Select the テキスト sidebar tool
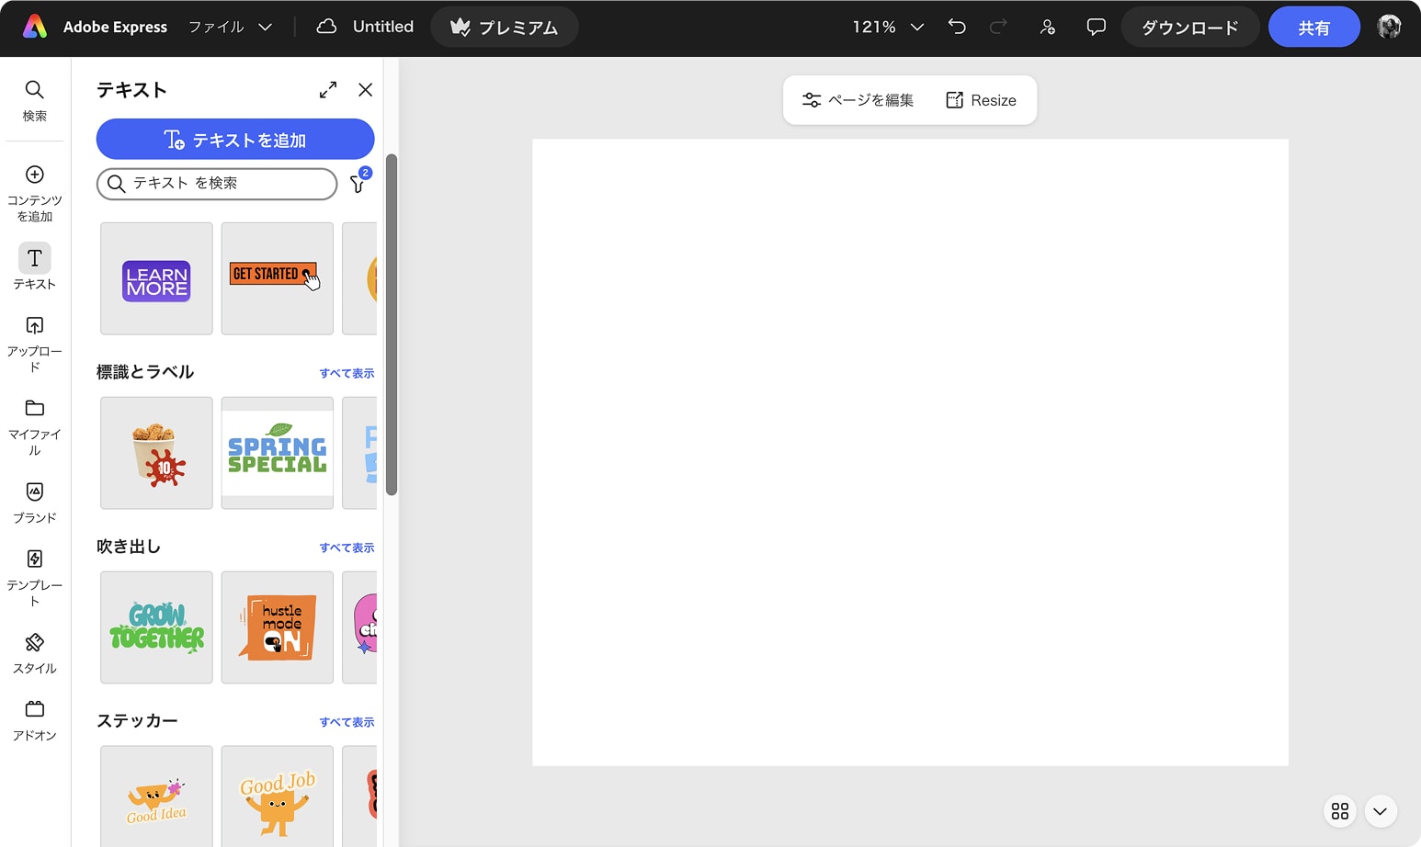This screenshot has width=1421, height=847. tap(35, 267)
